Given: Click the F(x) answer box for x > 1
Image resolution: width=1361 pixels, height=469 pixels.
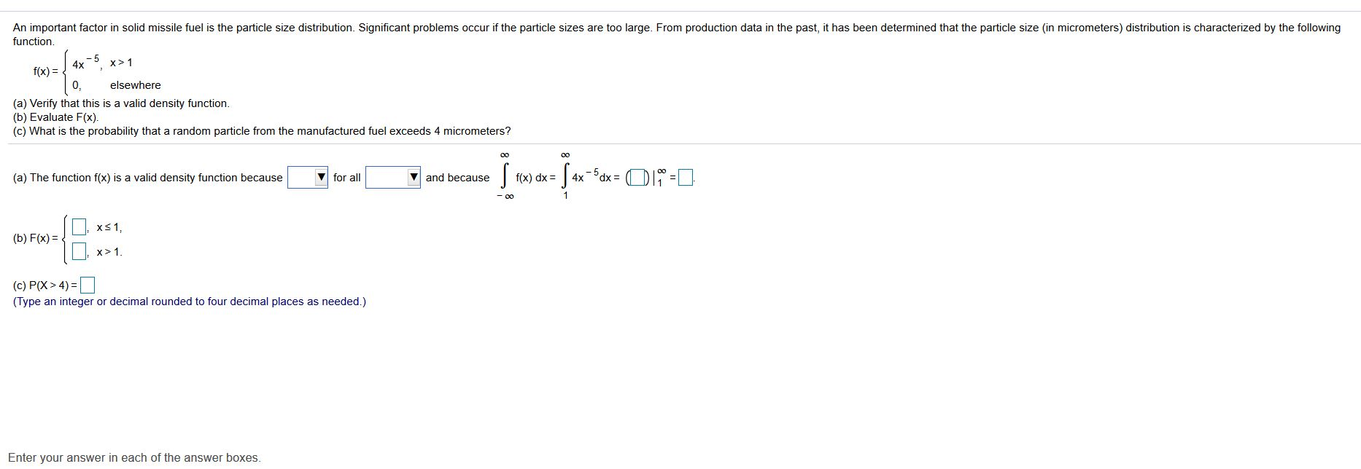Looking at the screenshot, I should point(78,253).
